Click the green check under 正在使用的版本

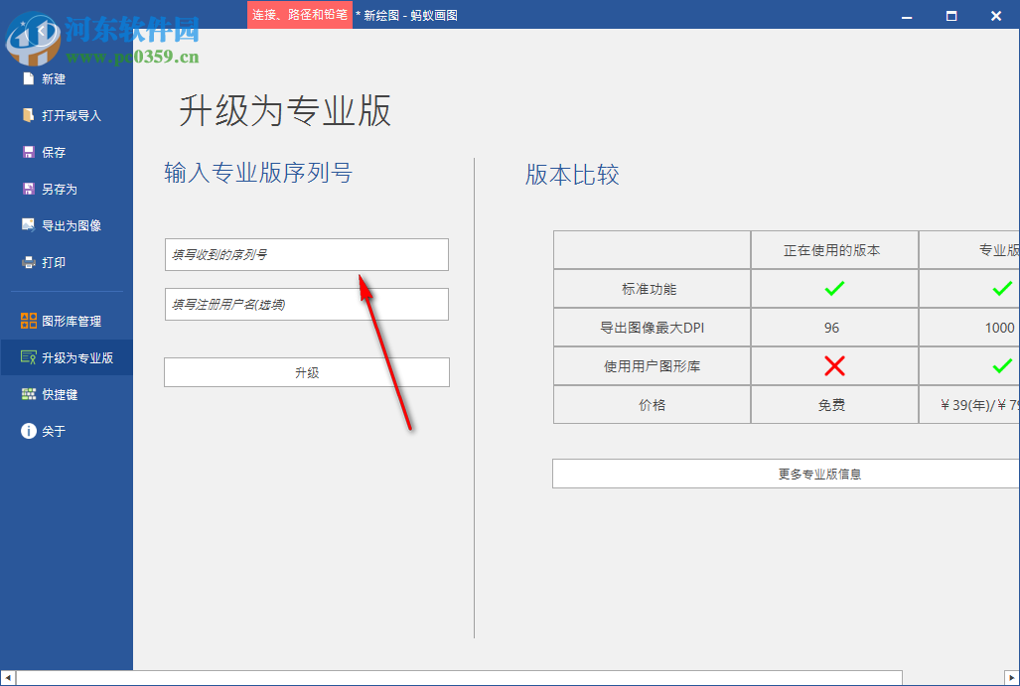coord(833,289)
